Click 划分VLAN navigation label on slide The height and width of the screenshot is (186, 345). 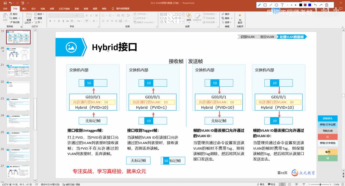[x=267, y=37]
